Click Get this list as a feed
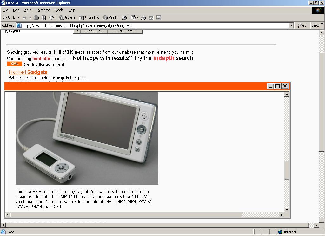325x236 pixels. [43, 65]
